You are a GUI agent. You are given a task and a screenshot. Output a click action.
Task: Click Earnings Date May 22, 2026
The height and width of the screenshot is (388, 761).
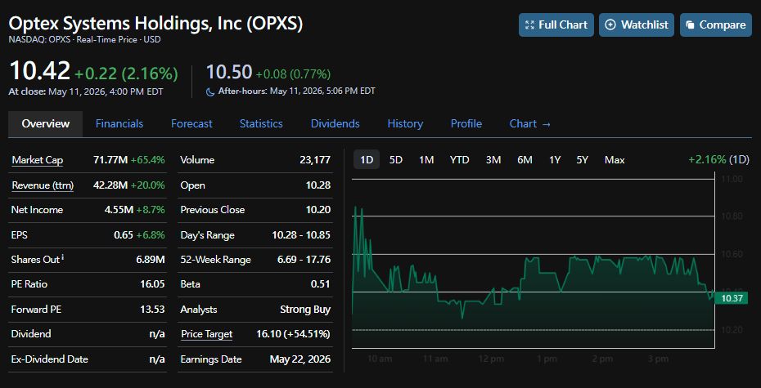300,359
